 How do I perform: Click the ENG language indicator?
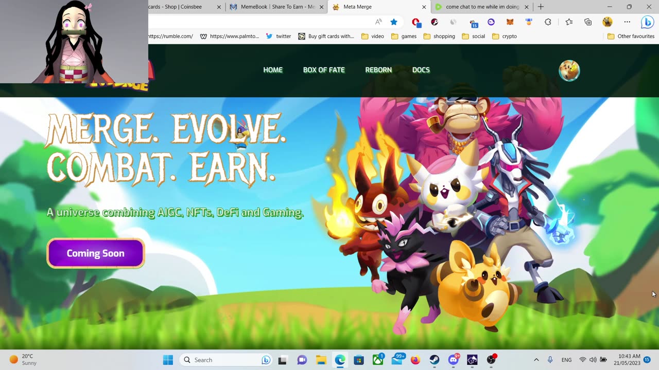click(x=566, y=360)
